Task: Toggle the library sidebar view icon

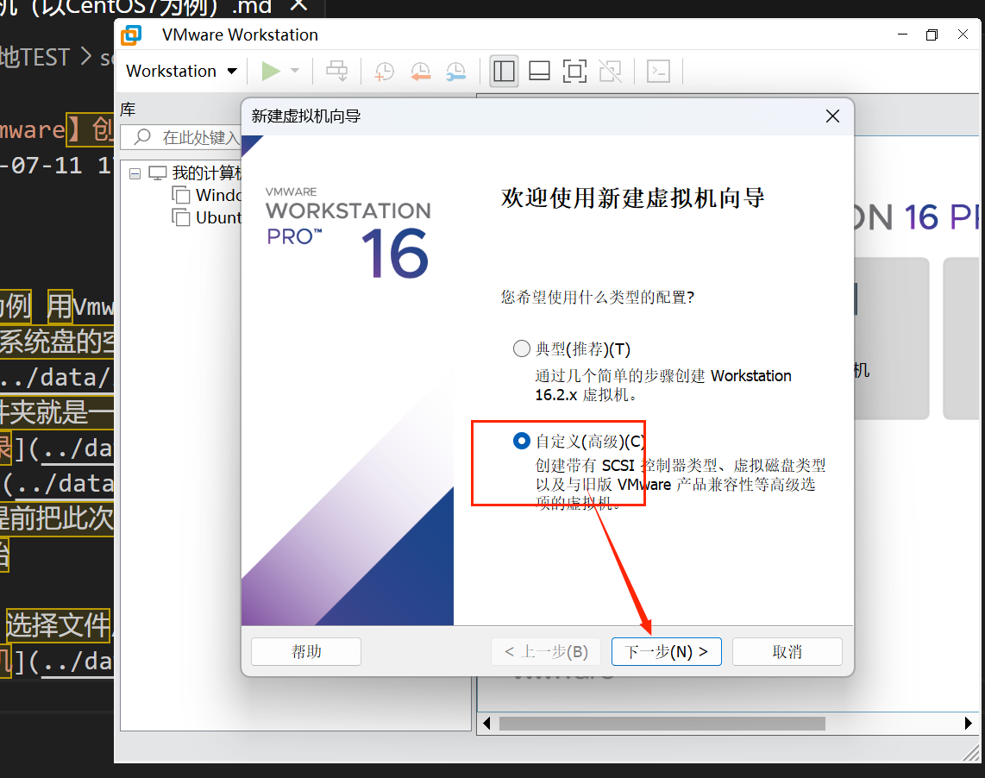Action: (504, 71)
